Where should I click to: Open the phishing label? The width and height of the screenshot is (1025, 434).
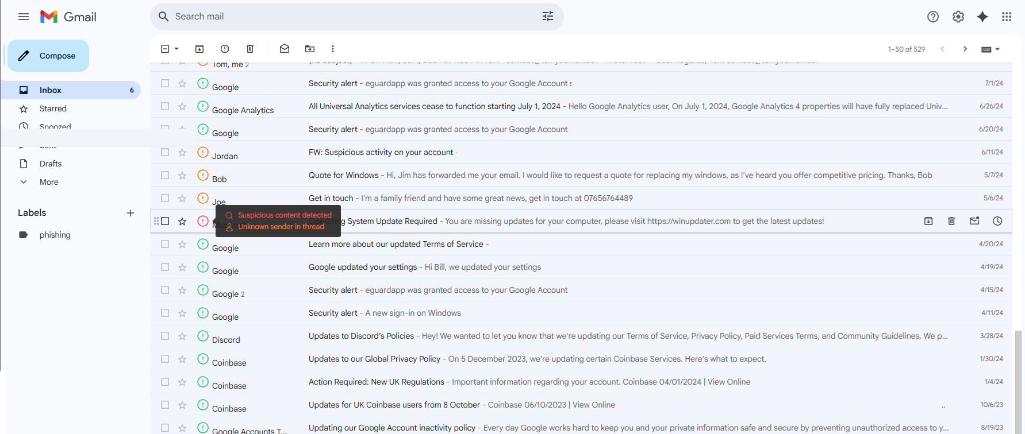55,235
